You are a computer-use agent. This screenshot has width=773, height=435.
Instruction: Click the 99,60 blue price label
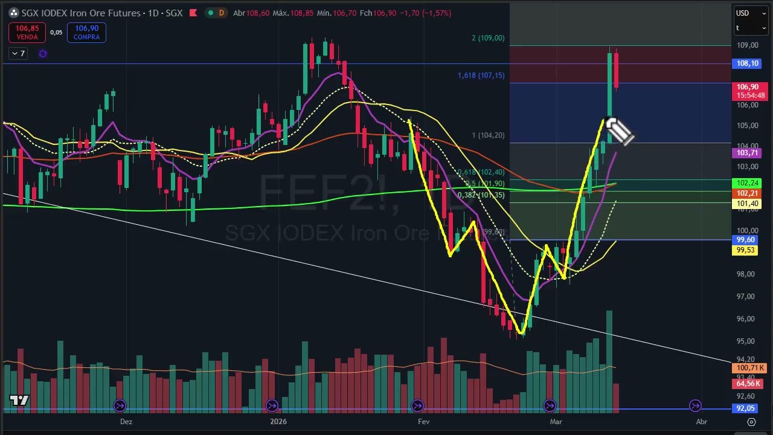[746, 240]
